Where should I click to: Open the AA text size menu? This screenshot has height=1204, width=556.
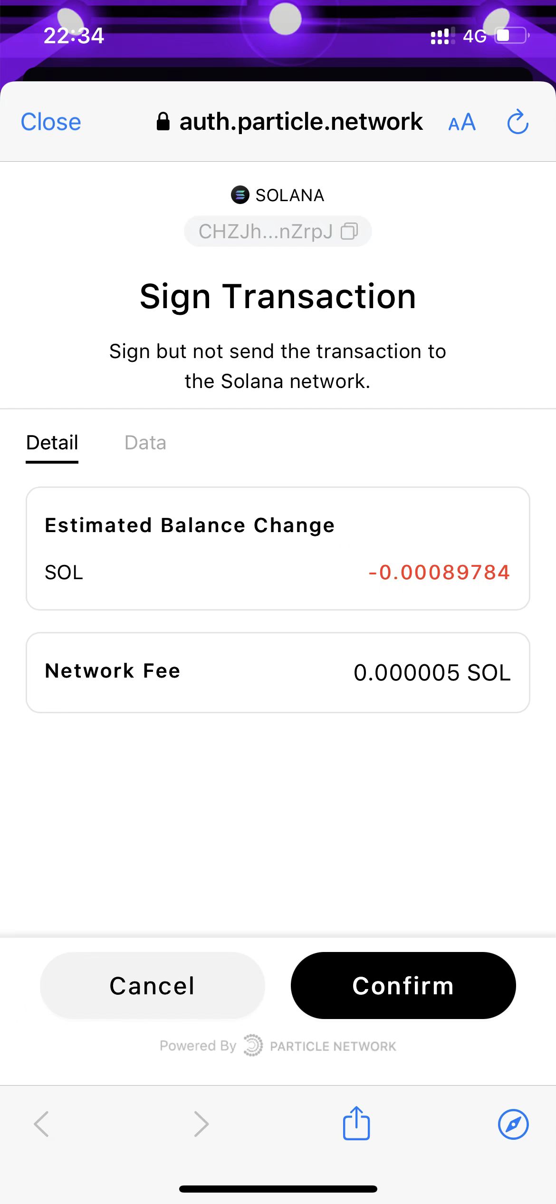pyautogui.click(x=462, y=123)
